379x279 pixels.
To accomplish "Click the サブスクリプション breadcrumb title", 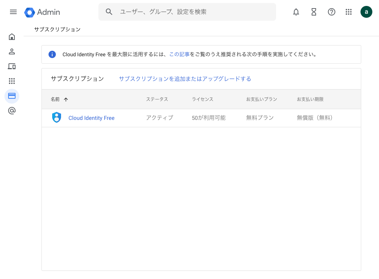I will [x=57, y=29].
